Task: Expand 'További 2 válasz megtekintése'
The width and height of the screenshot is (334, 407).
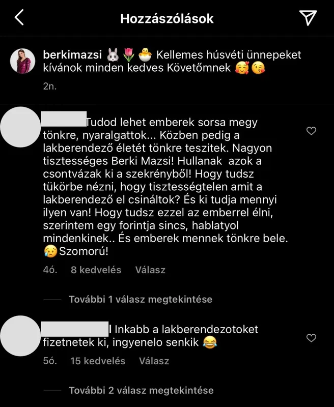Action: [141, 390]
